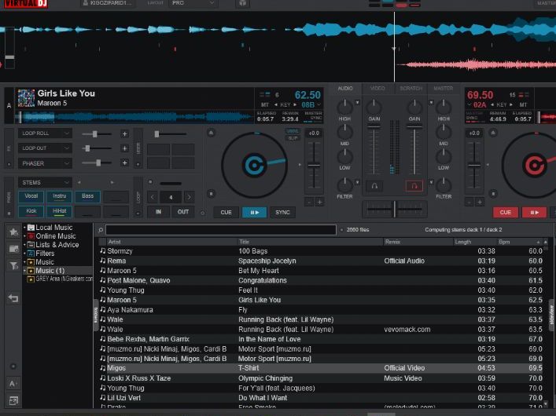Toggle Vinyl mode on left deck
Viewport: 556px width, 416px height.
tap(293, 131)
